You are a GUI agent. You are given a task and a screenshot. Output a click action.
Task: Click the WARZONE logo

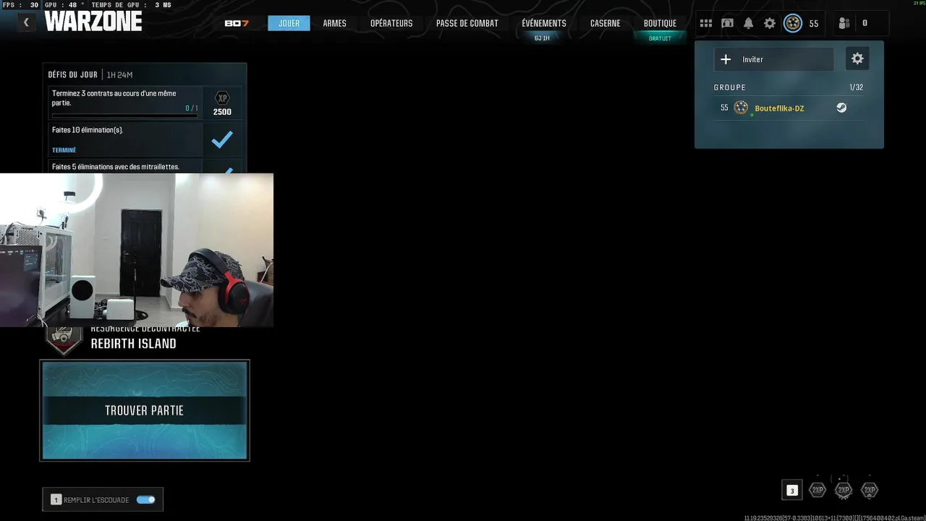93,22
